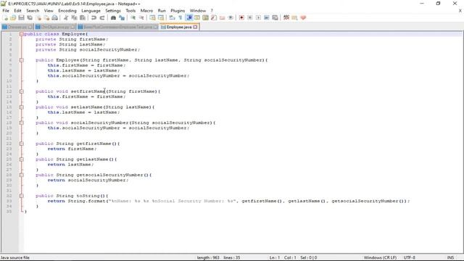Viewport: 464px width, 261px height.
Task: Open the Settings menu
Action: click(x=113, y=11)
